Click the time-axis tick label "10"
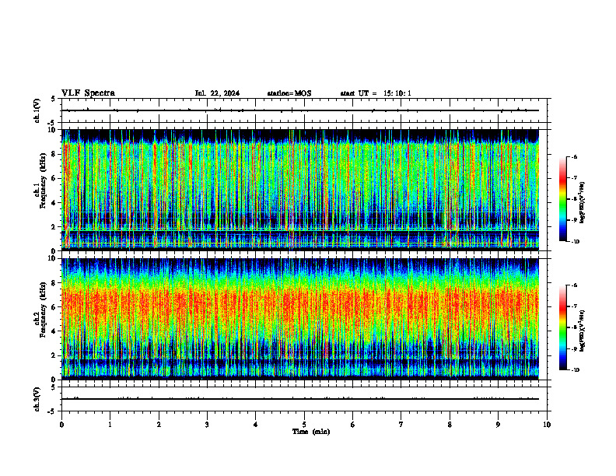 point(547,425)
